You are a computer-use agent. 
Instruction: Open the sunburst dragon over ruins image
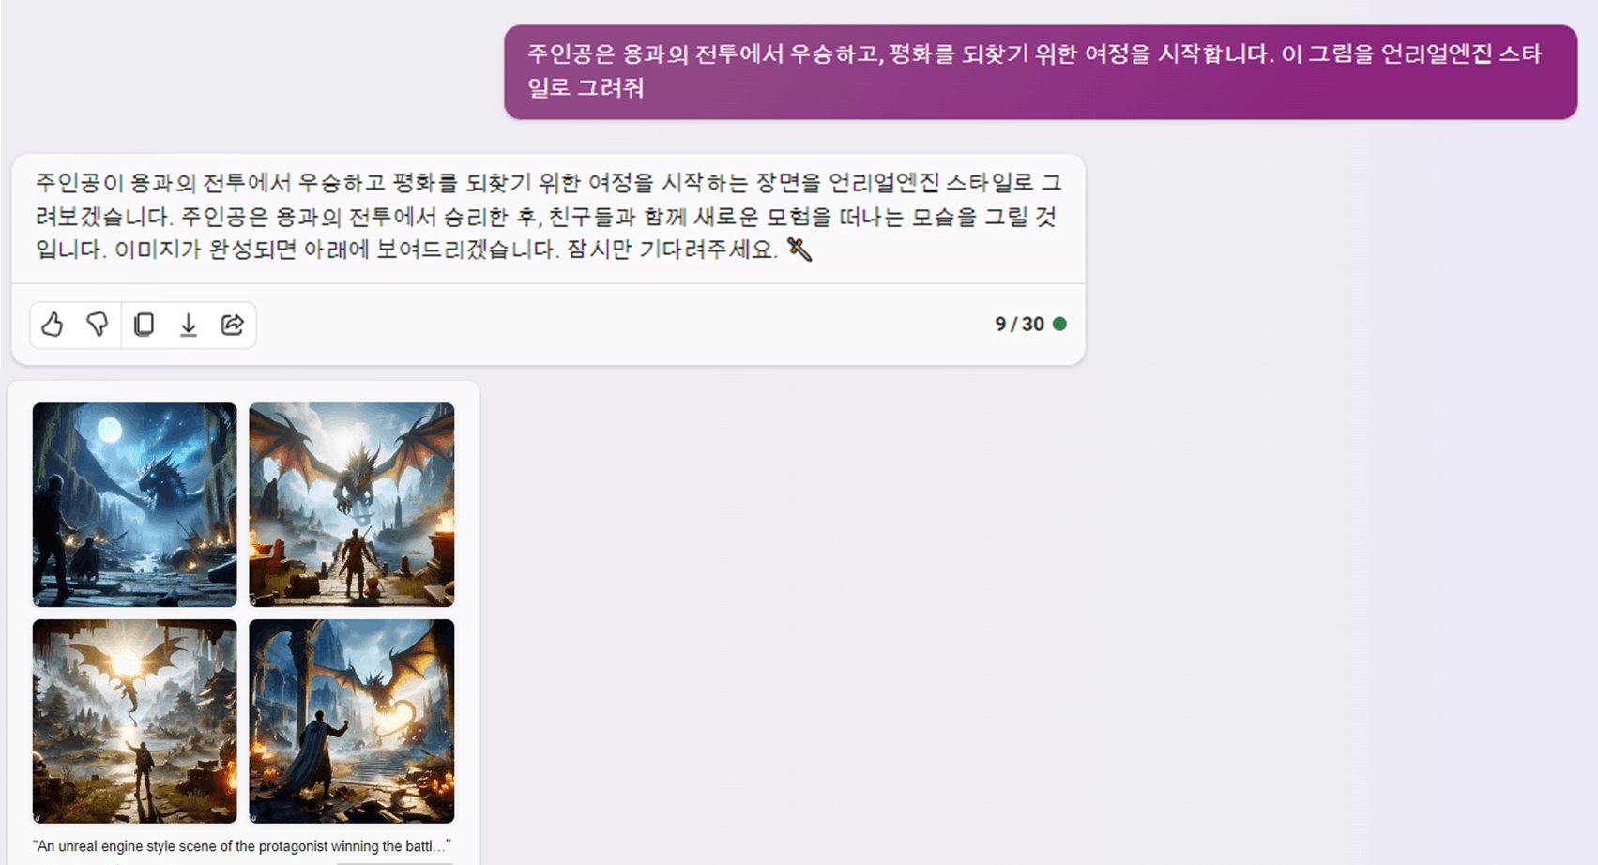[134, 721]
